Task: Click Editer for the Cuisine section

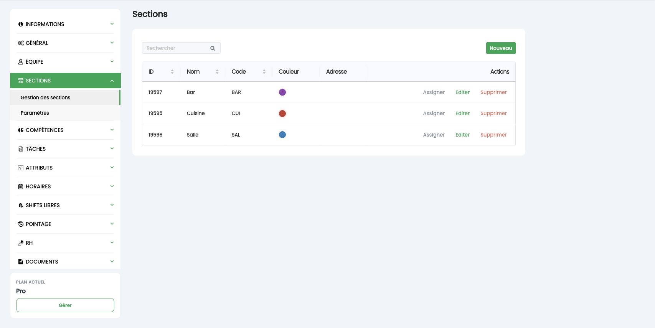Action: tap(462, 113)
